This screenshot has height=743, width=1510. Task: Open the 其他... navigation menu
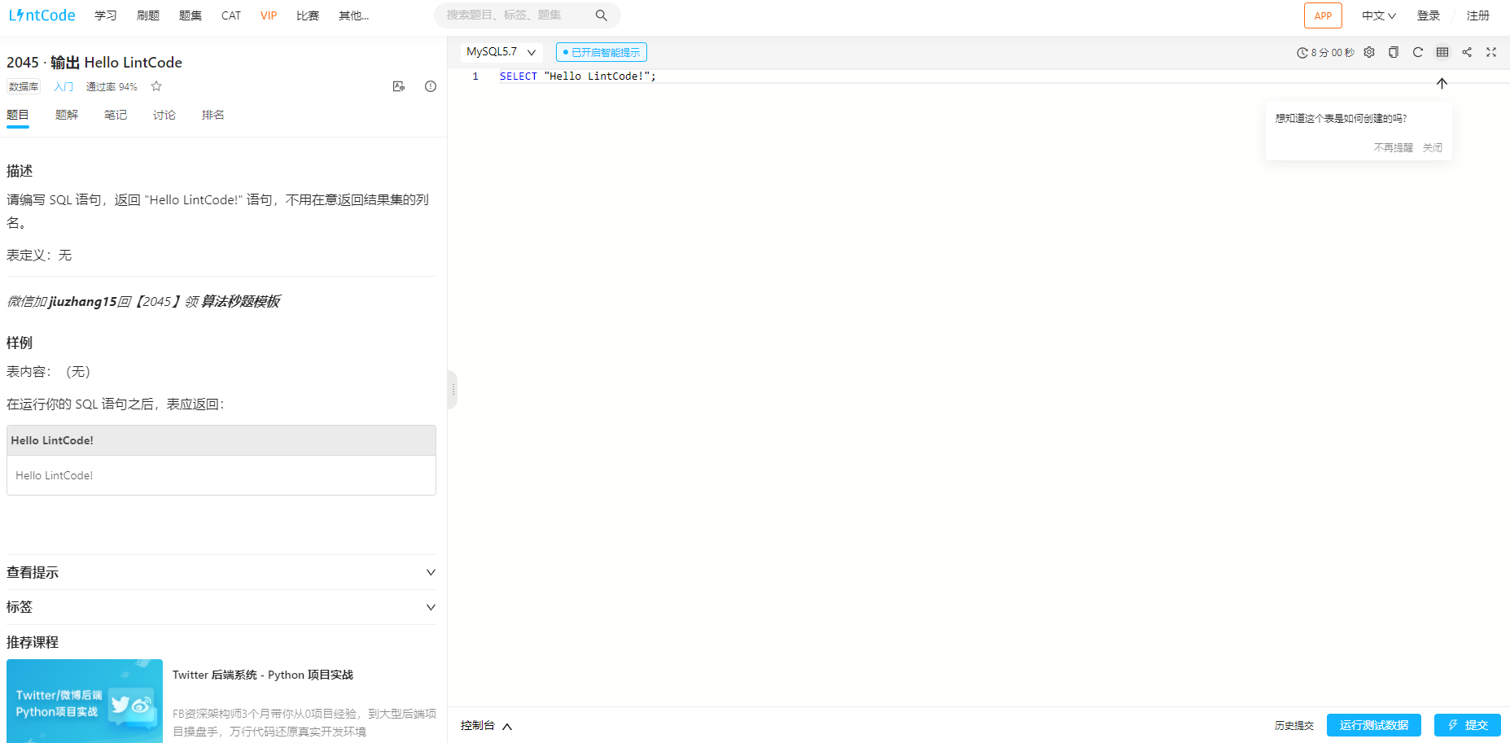(x=354, y=15)
